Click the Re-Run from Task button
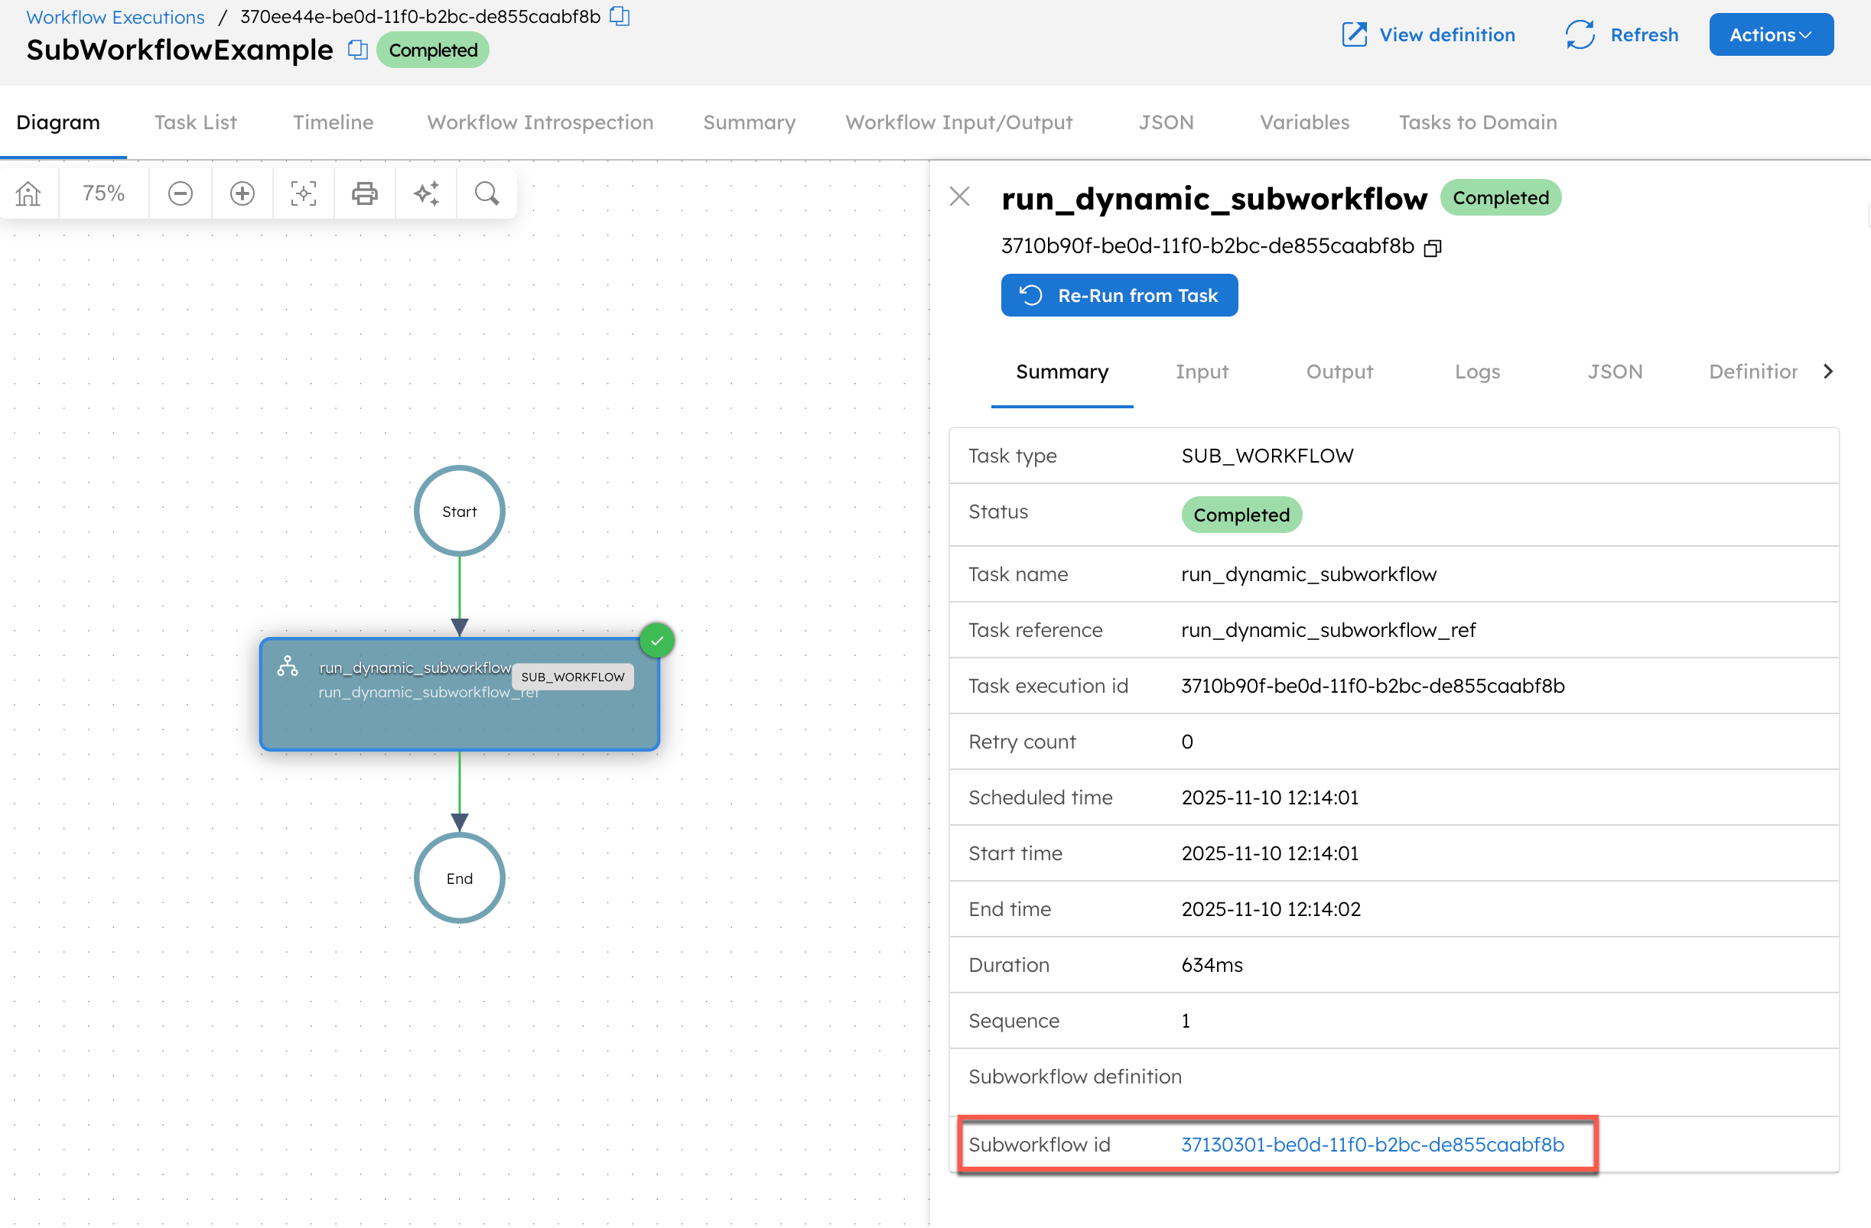This screenshot has width=1871, height=1228. tap(1118, 294)
